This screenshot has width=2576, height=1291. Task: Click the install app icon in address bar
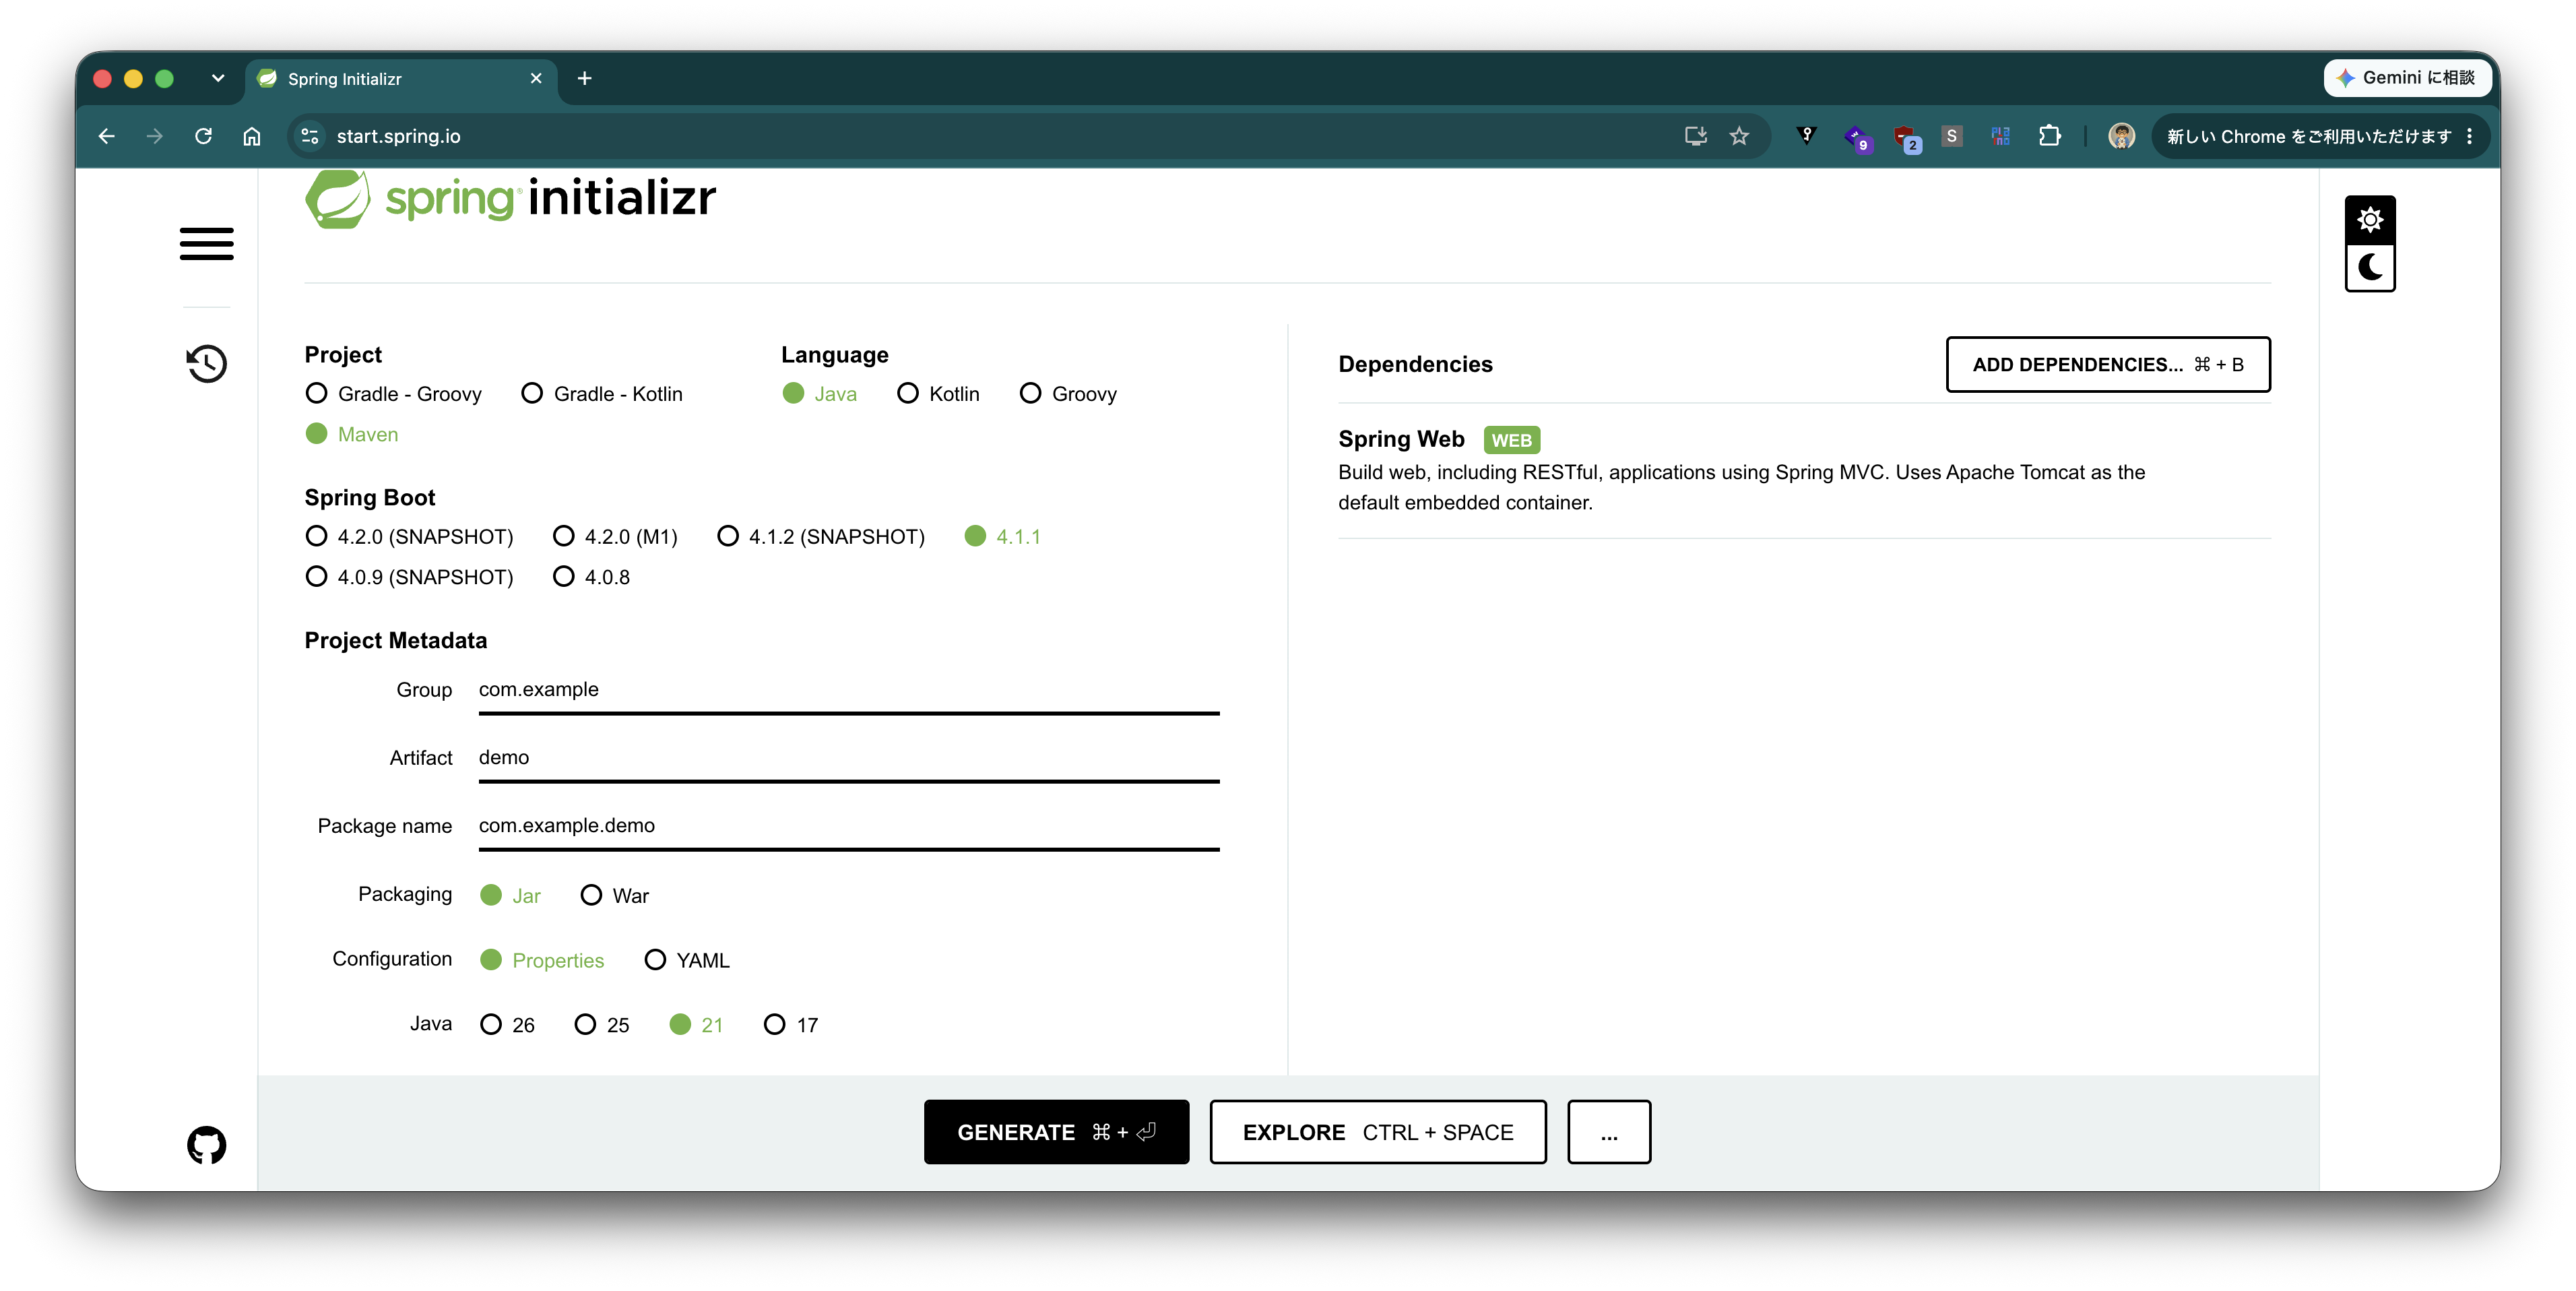pos(1695,136)
